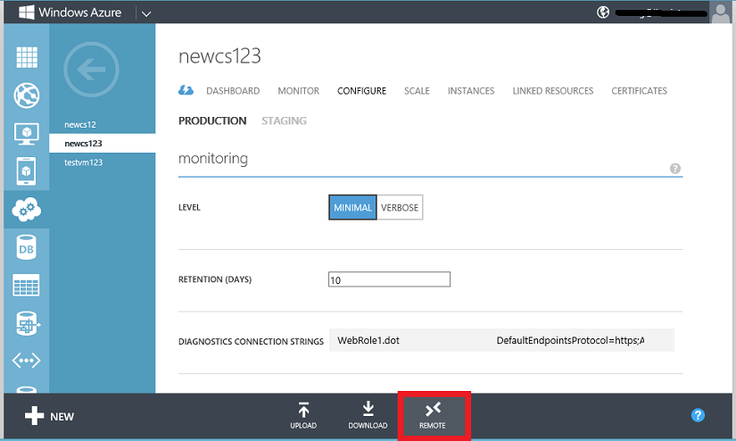Open the All Items grid icon

click(x=27, y=57)
